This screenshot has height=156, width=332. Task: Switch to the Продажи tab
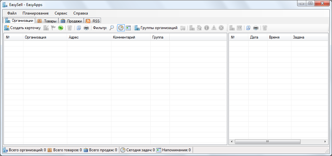[71, 21]
